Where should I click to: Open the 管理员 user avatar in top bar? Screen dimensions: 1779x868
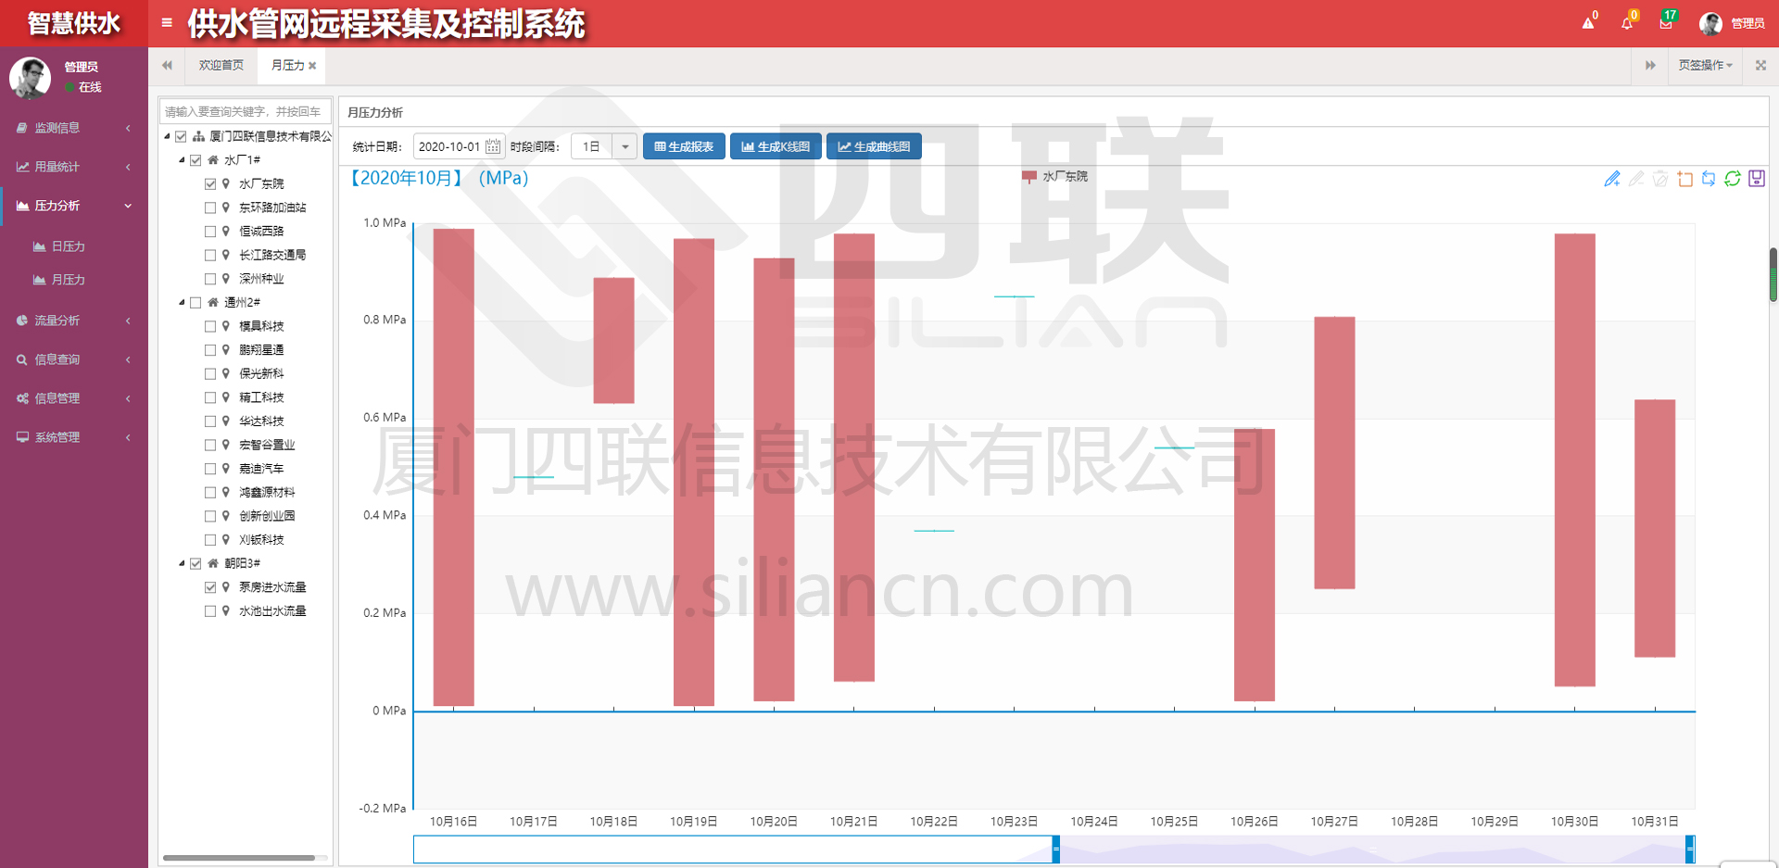pyautogui.click(x=1710, y=23)
